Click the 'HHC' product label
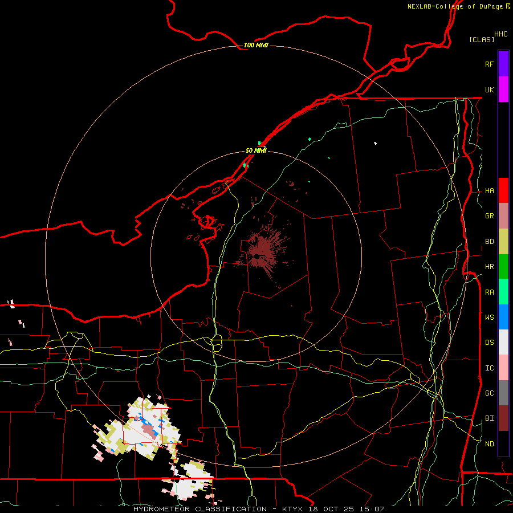This screenshot has width=513, height=513. click(x=500, y=34)
